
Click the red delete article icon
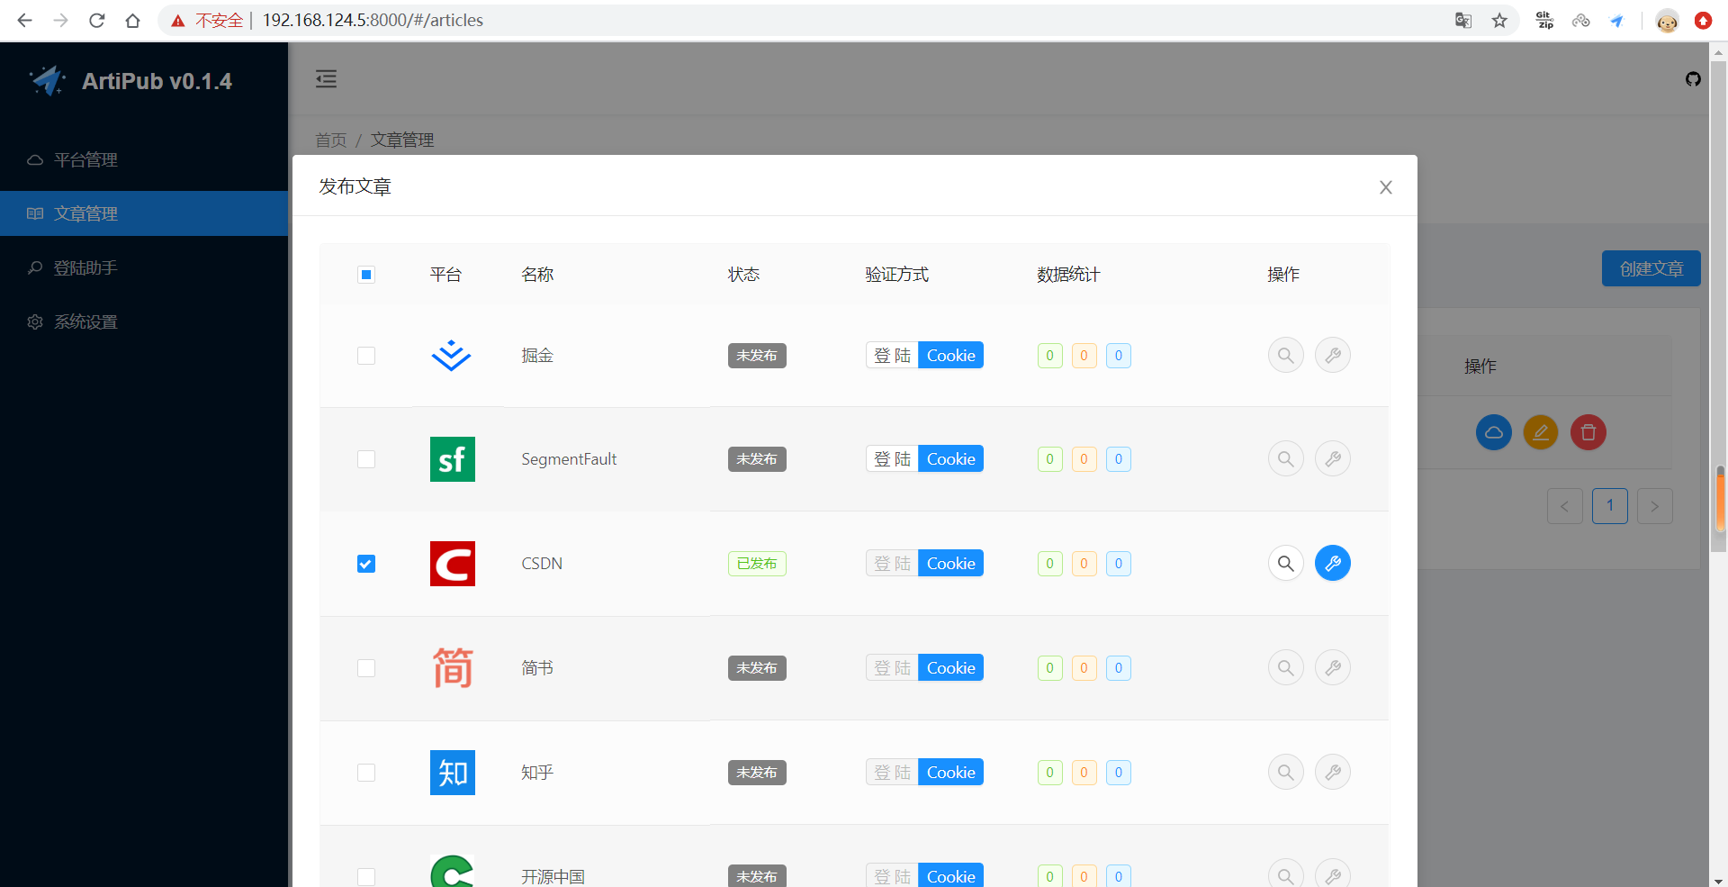(x=1588, y=432)
